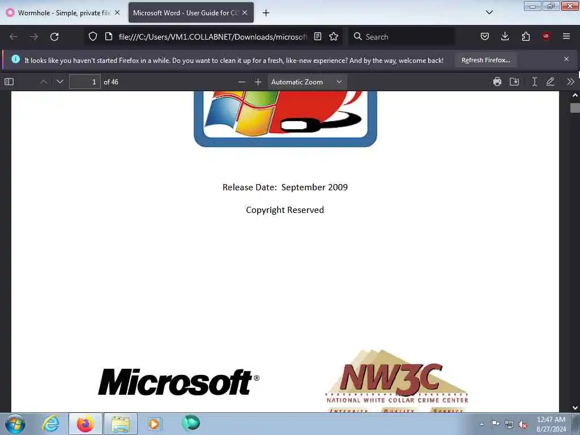Click the file URL address bar

213,37
